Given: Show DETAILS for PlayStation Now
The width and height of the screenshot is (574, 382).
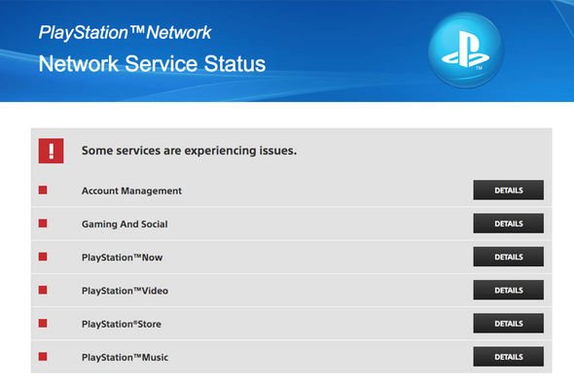Looking at the screenshot, I should click(x=508, y=257).
